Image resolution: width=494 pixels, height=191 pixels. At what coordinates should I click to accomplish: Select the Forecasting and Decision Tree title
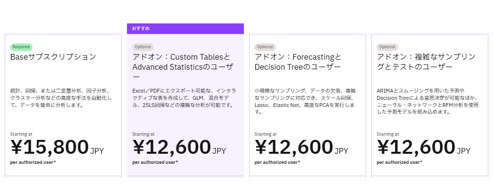298,62
